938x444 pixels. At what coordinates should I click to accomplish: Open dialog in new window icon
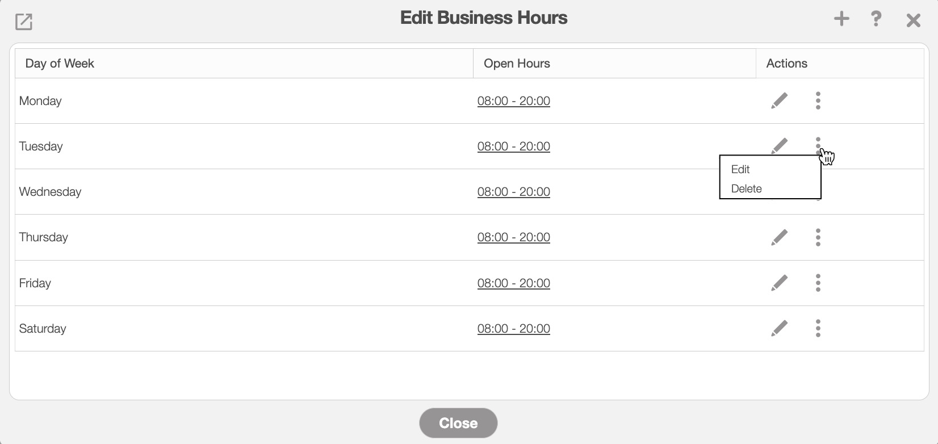coord(24,22)
